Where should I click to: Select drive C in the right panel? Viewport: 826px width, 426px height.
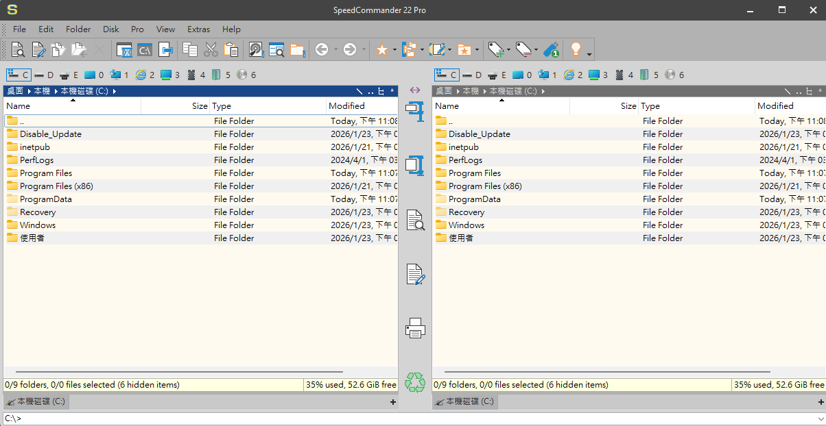447,75
